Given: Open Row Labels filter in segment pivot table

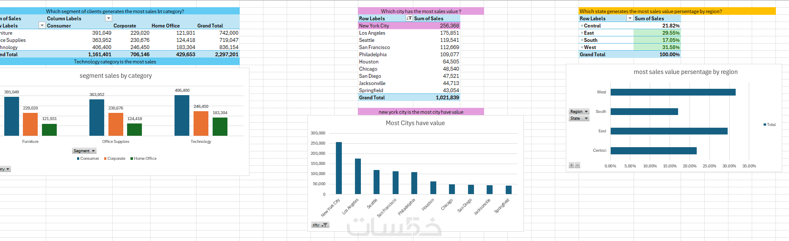Looking at the screenshot, I should tap(42, 25).
